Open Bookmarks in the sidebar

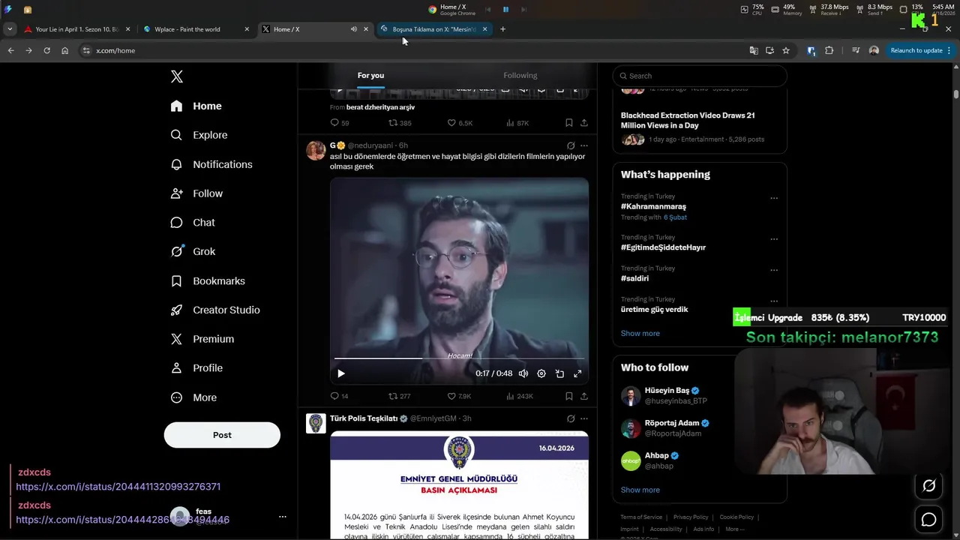[208, 281]
